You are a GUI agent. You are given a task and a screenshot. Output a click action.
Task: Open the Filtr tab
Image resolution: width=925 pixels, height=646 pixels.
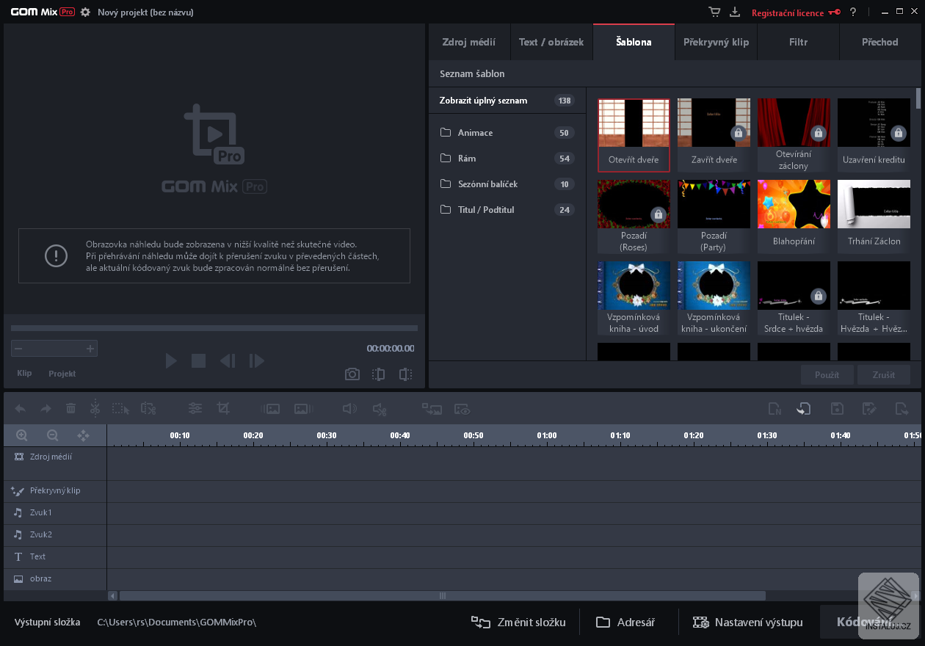pos(798,42)
